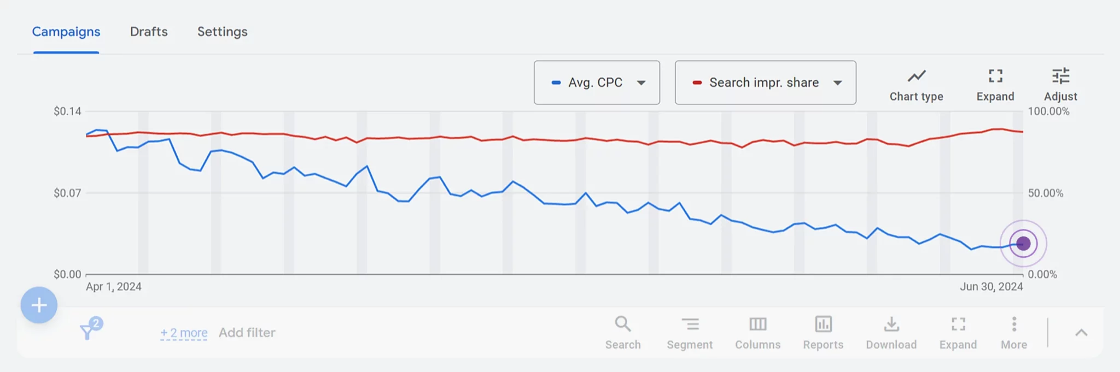Show the +2 more filters
The image size is (1120, 372).
click(183, 332)
